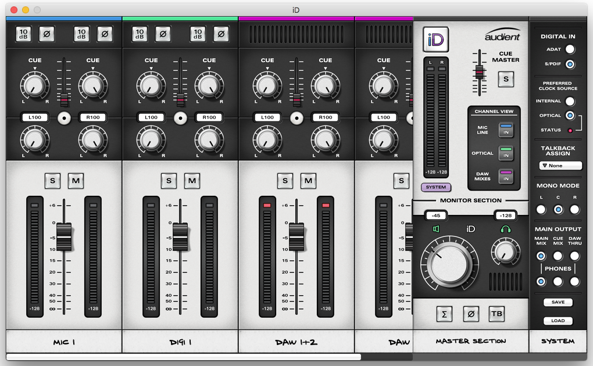Screen dimensions: 593x366
Task: Click the SYSTEM button under the meter
Action: point(435,187)
